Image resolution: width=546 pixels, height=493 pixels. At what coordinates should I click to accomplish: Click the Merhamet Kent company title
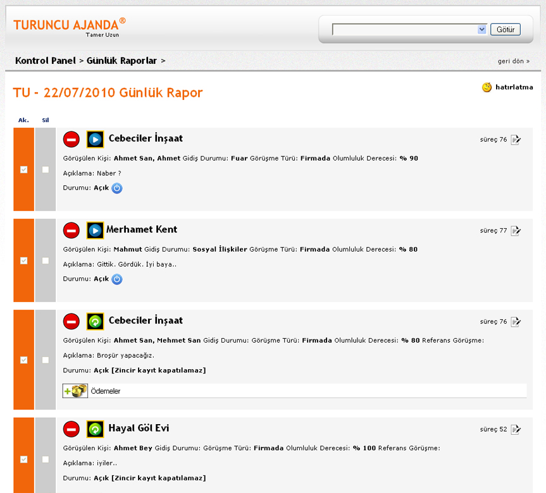pyautogui.click(x=142, y=229)
